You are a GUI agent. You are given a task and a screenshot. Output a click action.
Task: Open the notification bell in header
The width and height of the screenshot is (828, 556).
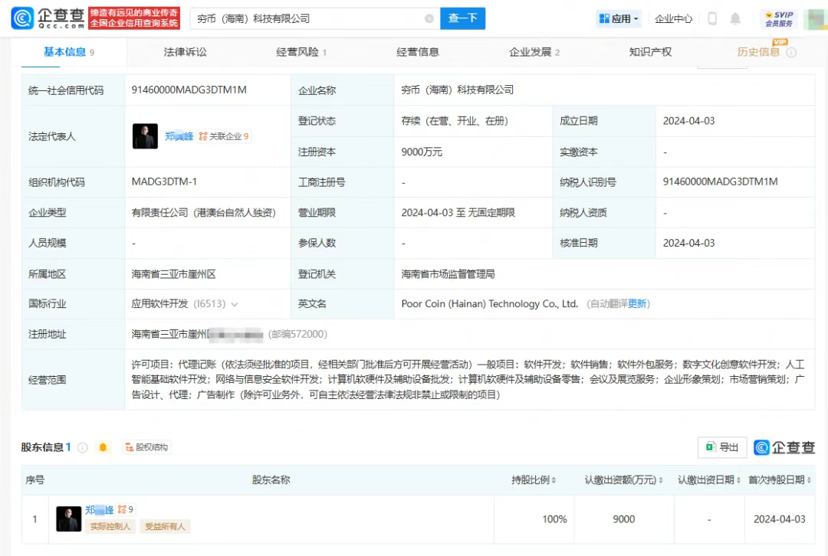735,19
